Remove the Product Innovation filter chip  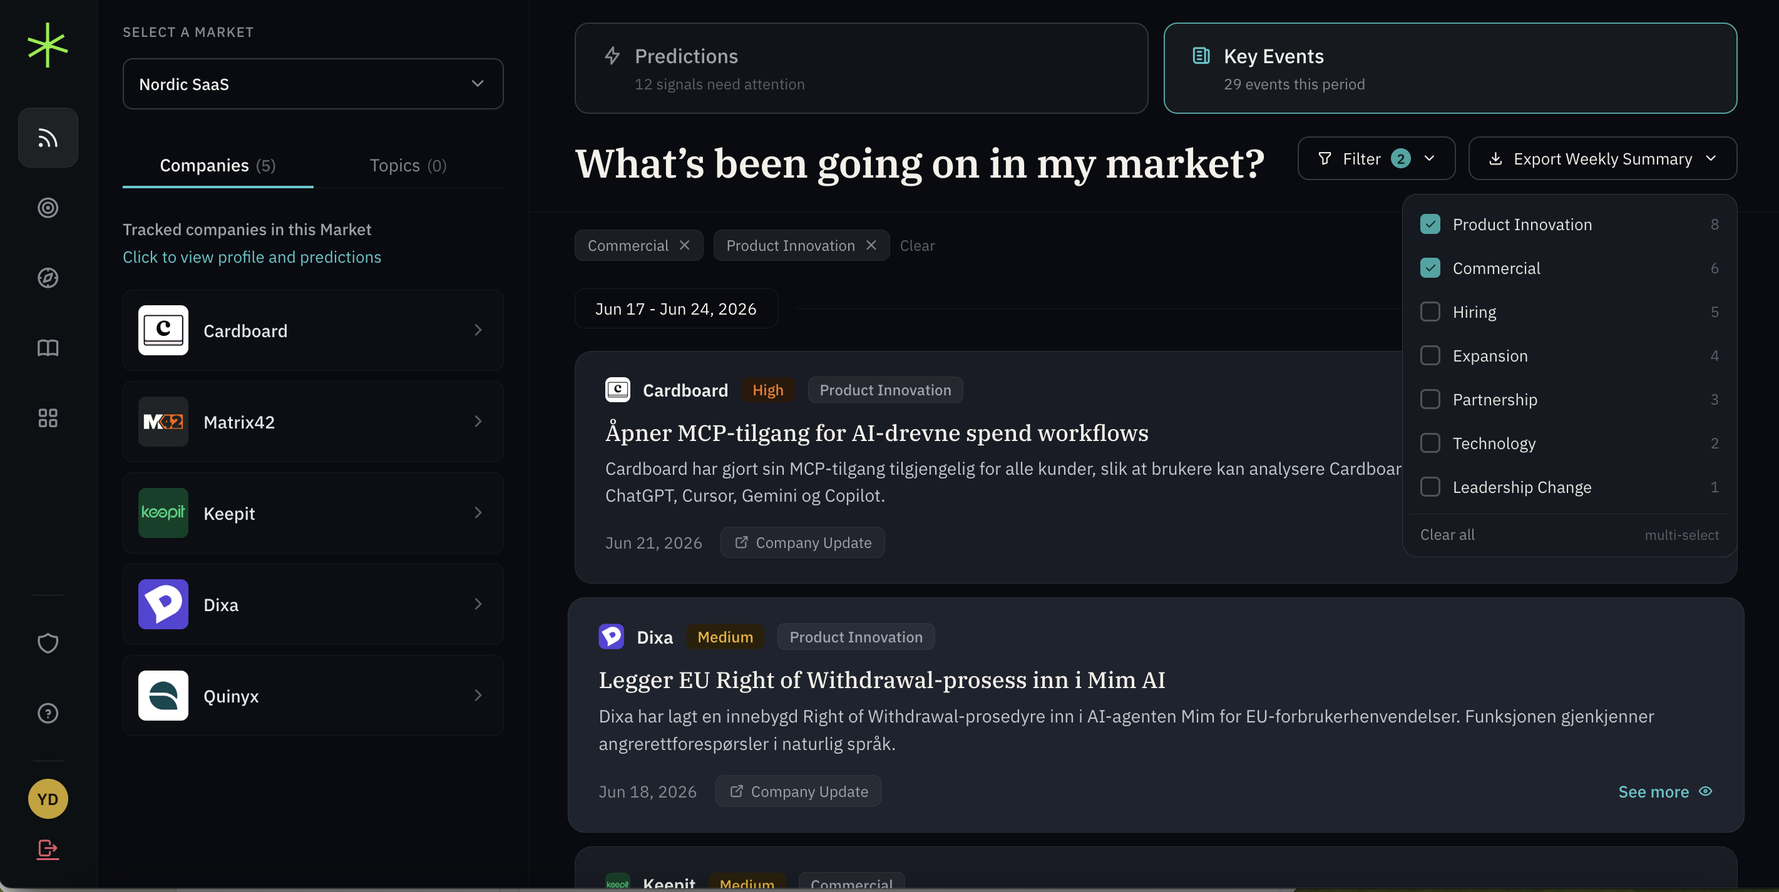[871, 246]
